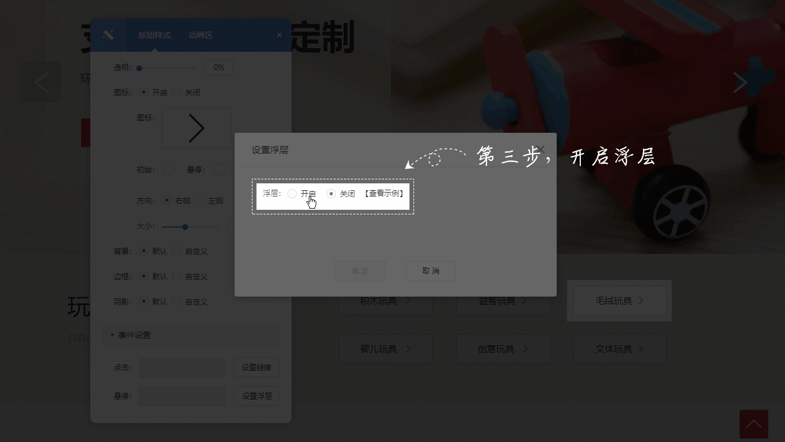This screenshot has height=442, width=785.
Task: Adjust the 大小 size slider
Action: point(191,226)
